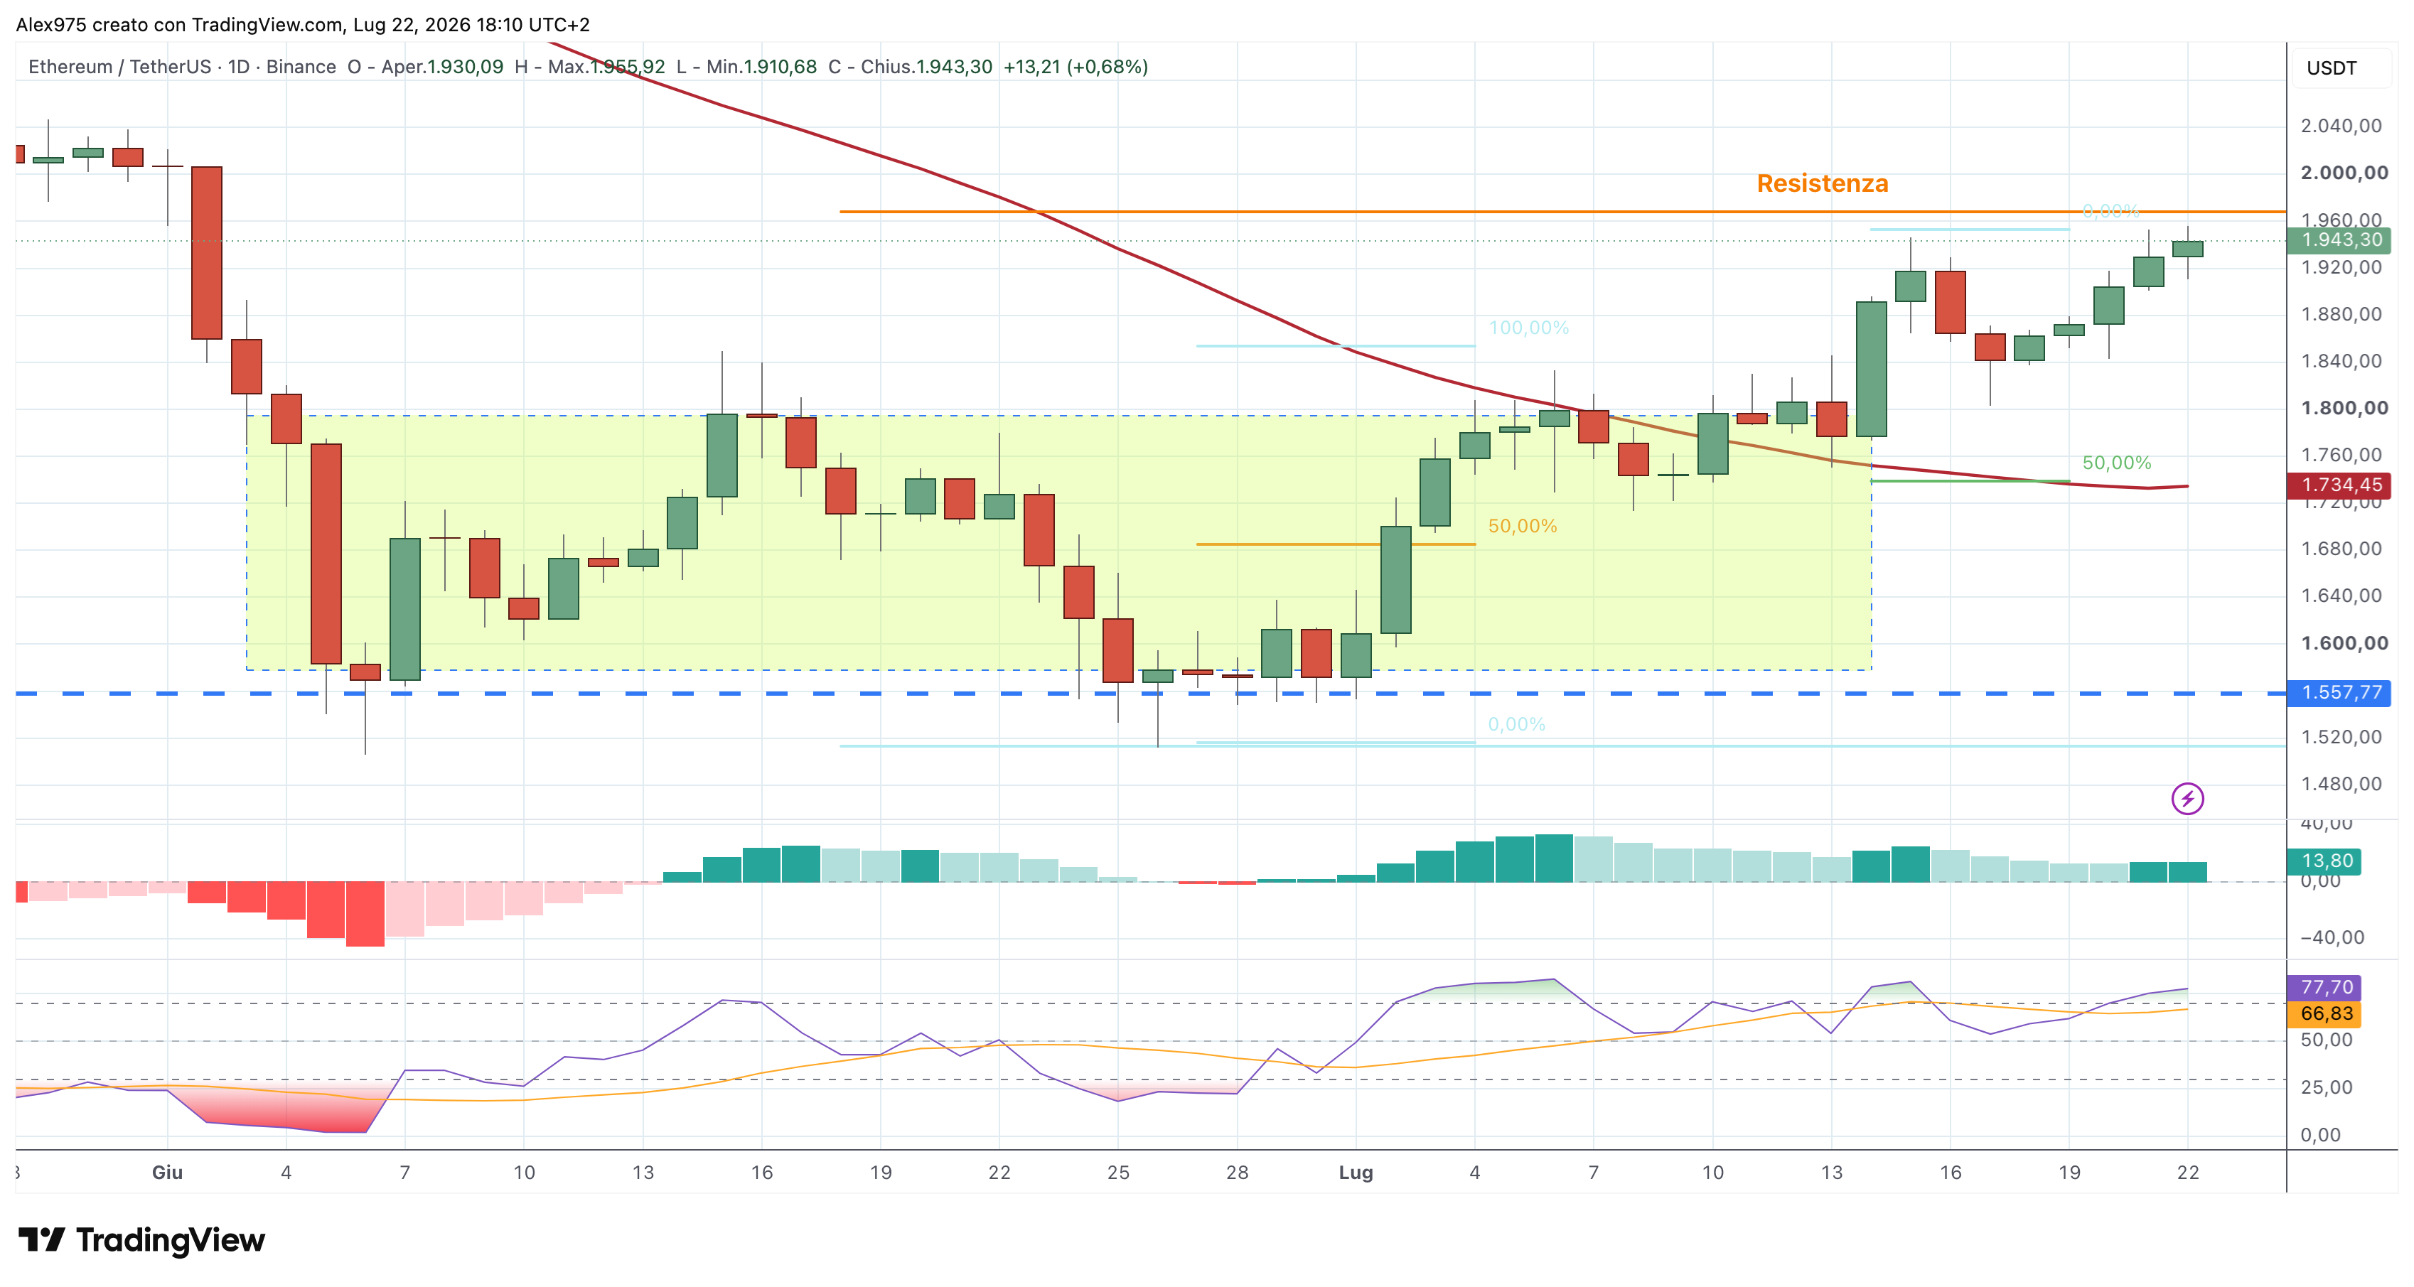Click the green 50,00% retracement label

pyautogui.click(x=2116, y=463)
